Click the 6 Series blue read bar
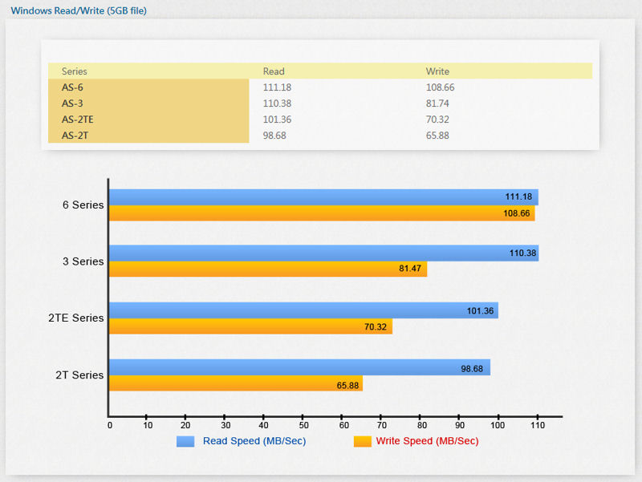Screen dimensions: 642x482 pos(323,197)
